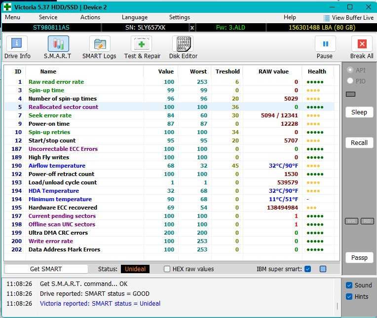Select the Start/stop count row
The width and height of the screenshot is (377, 318).
(169, 141)
